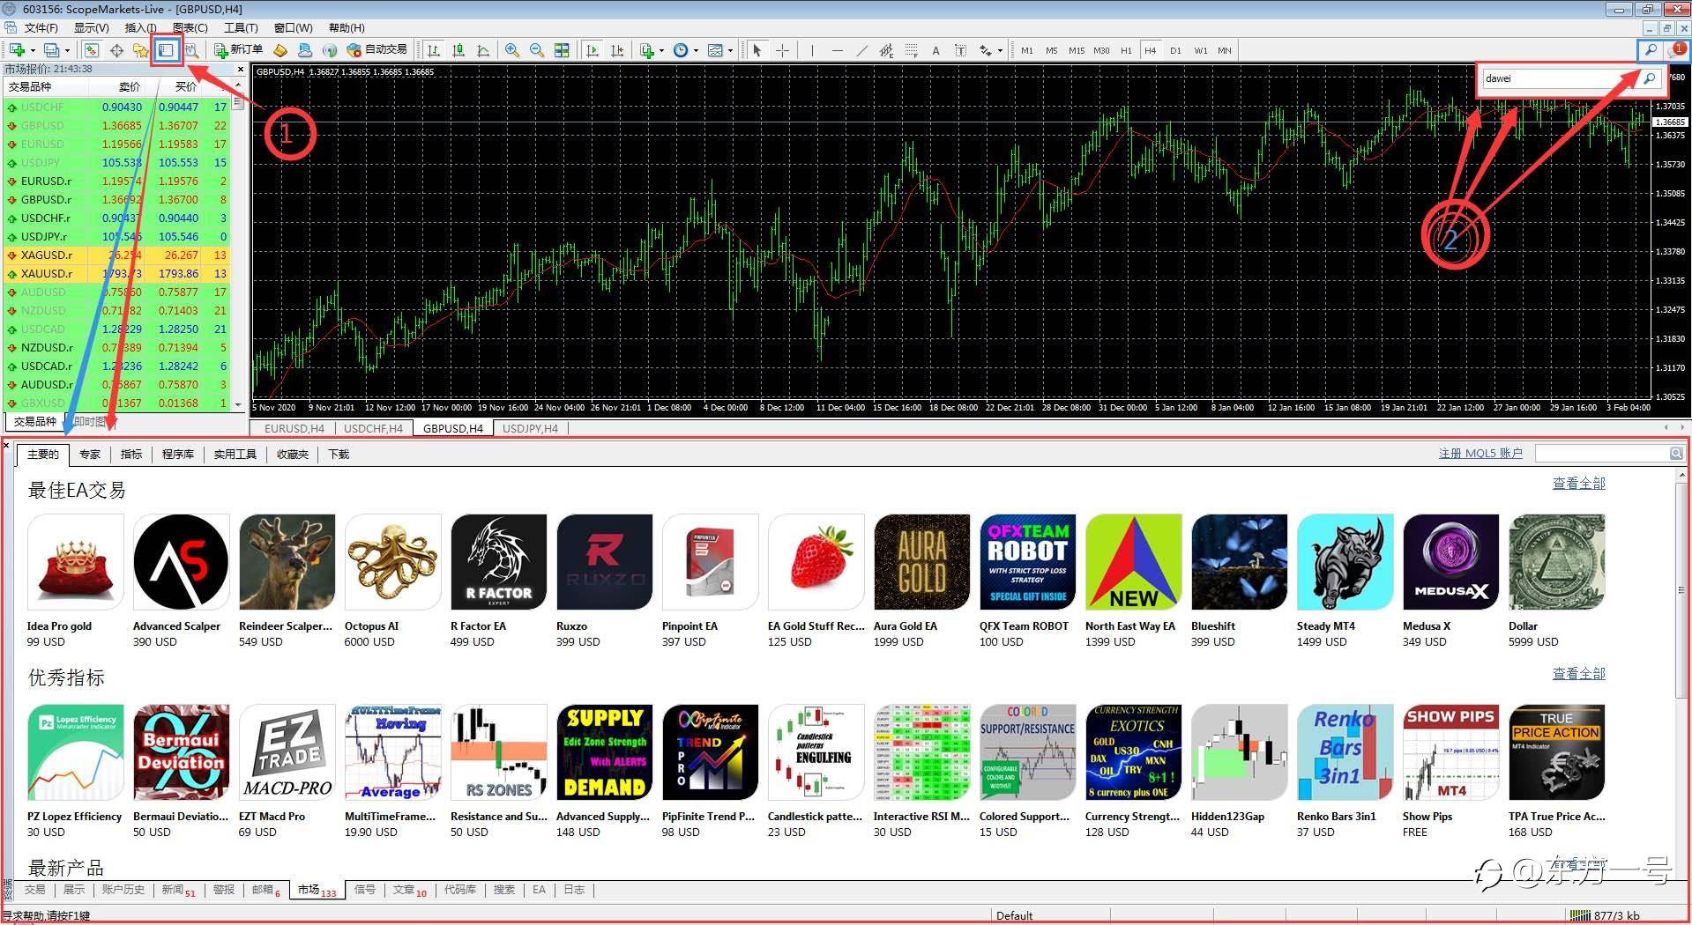The image size is (1692, 925).
Task: Select the equidistant channel tool
Action: point(886,50)
